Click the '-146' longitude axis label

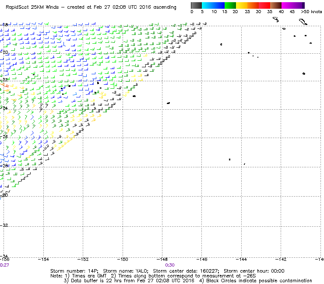[202, 259]
